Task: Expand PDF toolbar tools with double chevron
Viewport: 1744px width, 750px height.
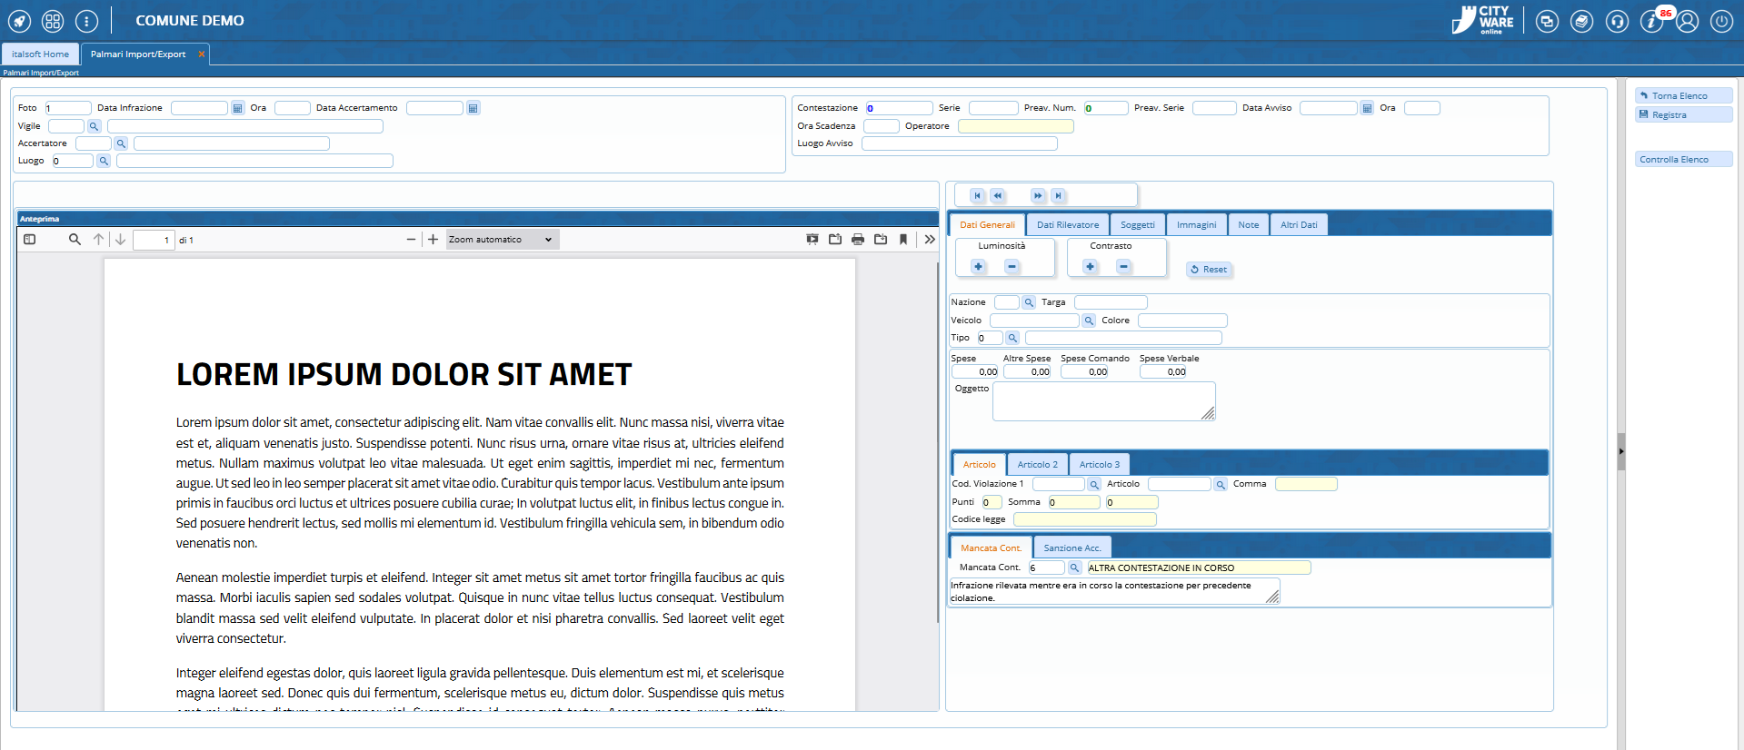Action: coord(929,240)
